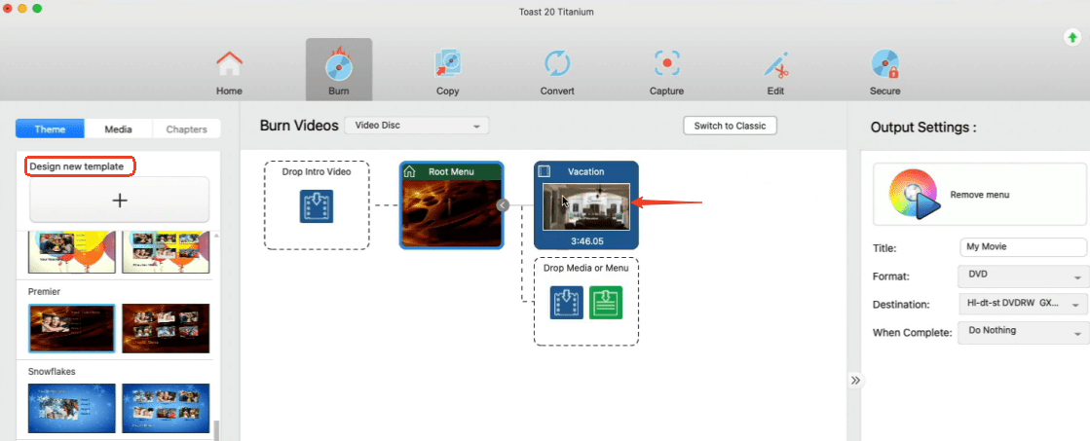Image resolution: width=1090 pixels, height=441 pixels.
Task: Open the Destination drive dropdown
Action: [1022, 305]
